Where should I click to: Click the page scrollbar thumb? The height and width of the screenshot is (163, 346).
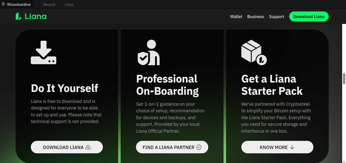point(344,79)
